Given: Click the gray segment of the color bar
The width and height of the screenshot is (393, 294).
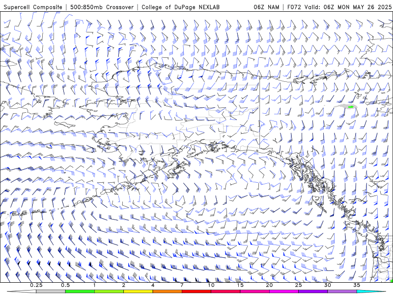Looking at the screenshot, I should pyautogui.click(x=51, y=292).
